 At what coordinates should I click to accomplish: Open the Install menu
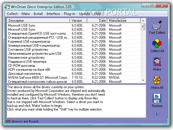coord(38,14)
